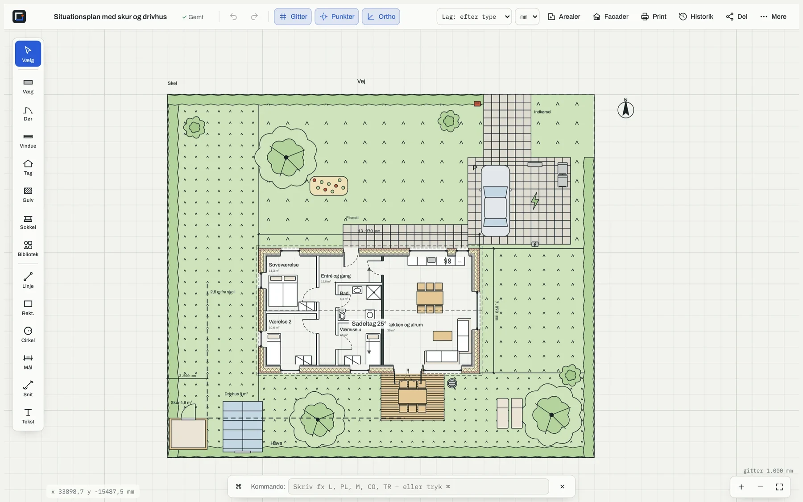Viewport: 803px width, 502px height.
Task: Select the Gulv floor tool
Action: pos(28,195)
